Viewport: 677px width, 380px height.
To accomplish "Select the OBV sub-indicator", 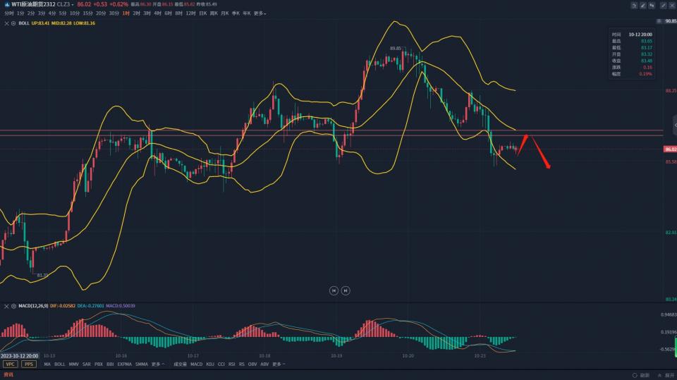I will [252, 364].
